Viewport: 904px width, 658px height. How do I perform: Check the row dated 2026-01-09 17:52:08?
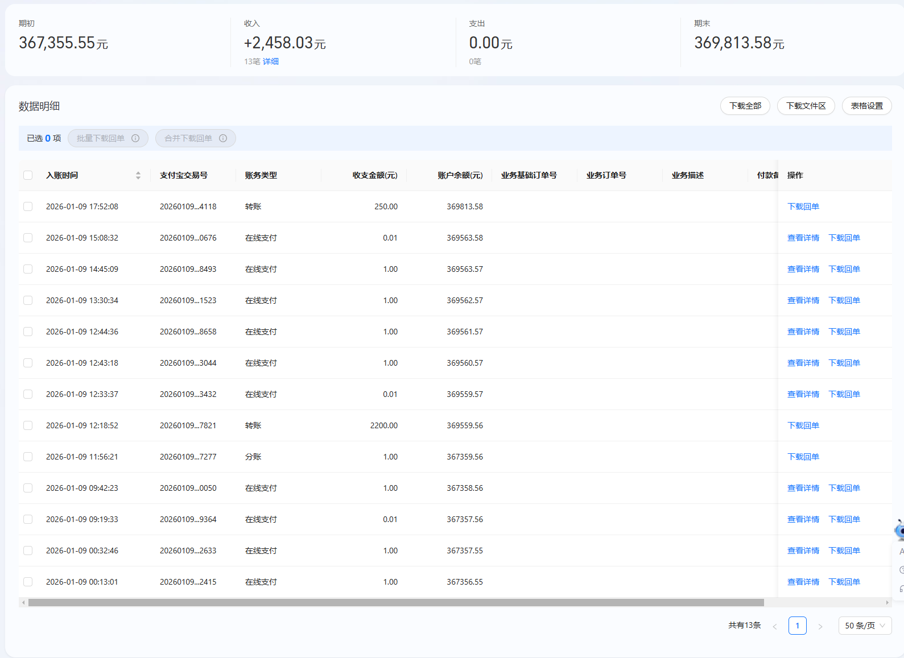tap(28, 206)
